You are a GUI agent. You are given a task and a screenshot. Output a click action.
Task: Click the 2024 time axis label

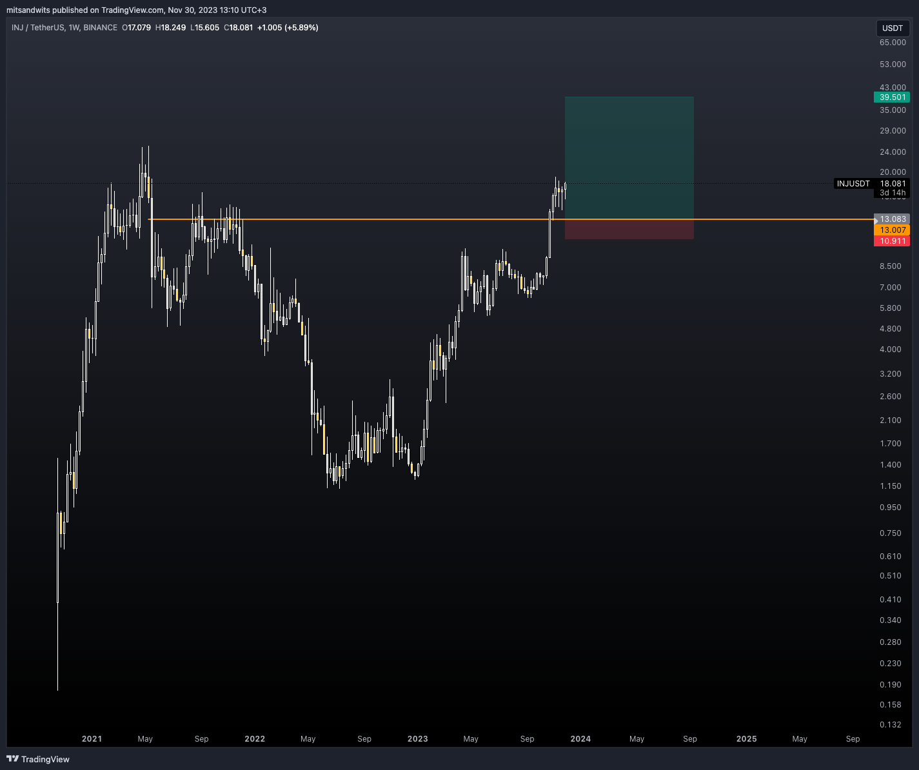(580, 739)
